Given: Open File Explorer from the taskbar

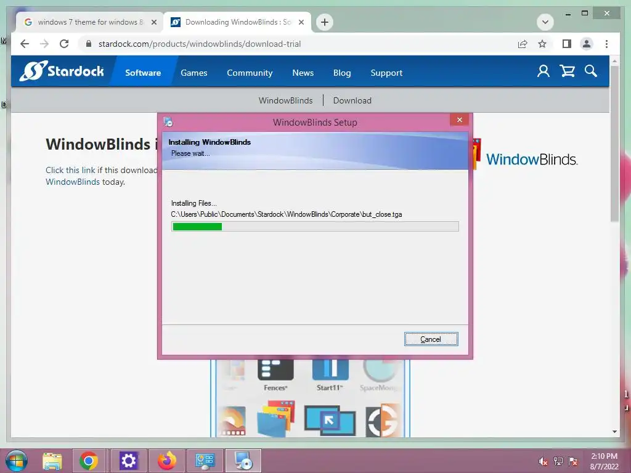Looking at the screenshot, I should click(52, 461).
